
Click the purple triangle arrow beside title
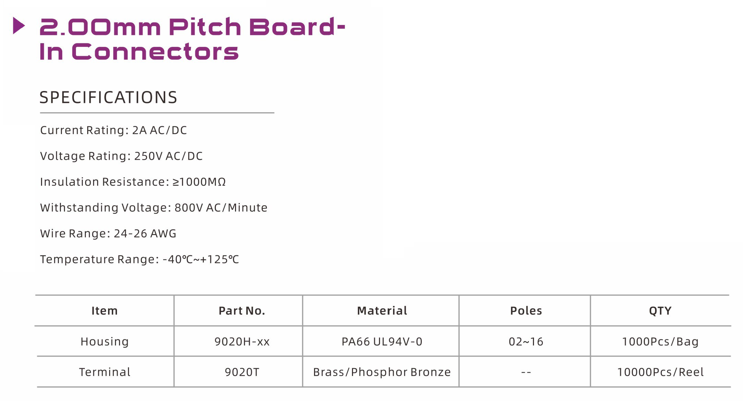19,26
